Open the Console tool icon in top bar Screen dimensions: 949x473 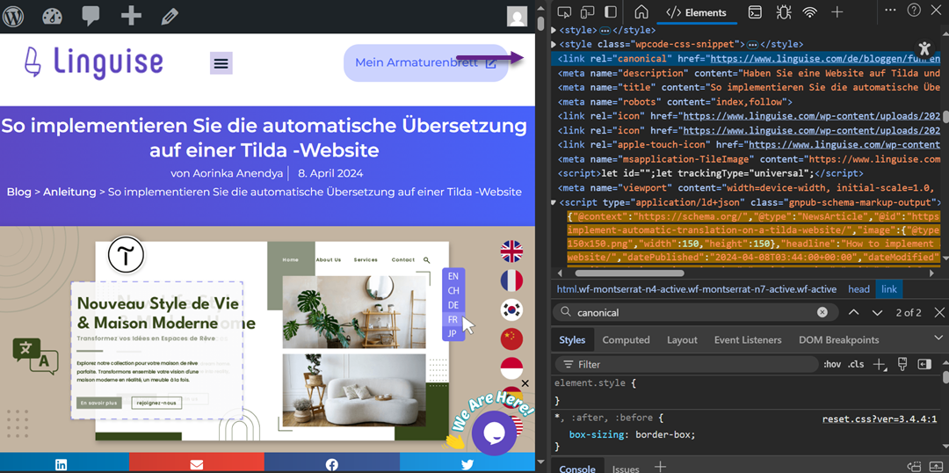coord(755,12)
